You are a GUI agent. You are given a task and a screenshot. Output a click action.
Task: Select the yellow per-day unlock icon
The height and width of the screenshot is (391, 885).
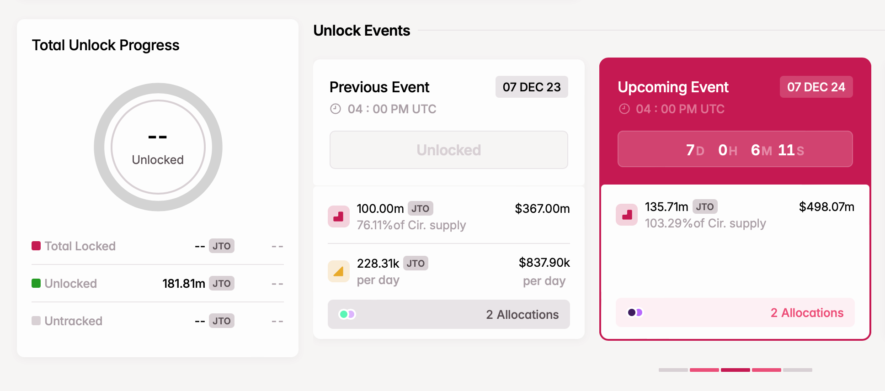339,271
